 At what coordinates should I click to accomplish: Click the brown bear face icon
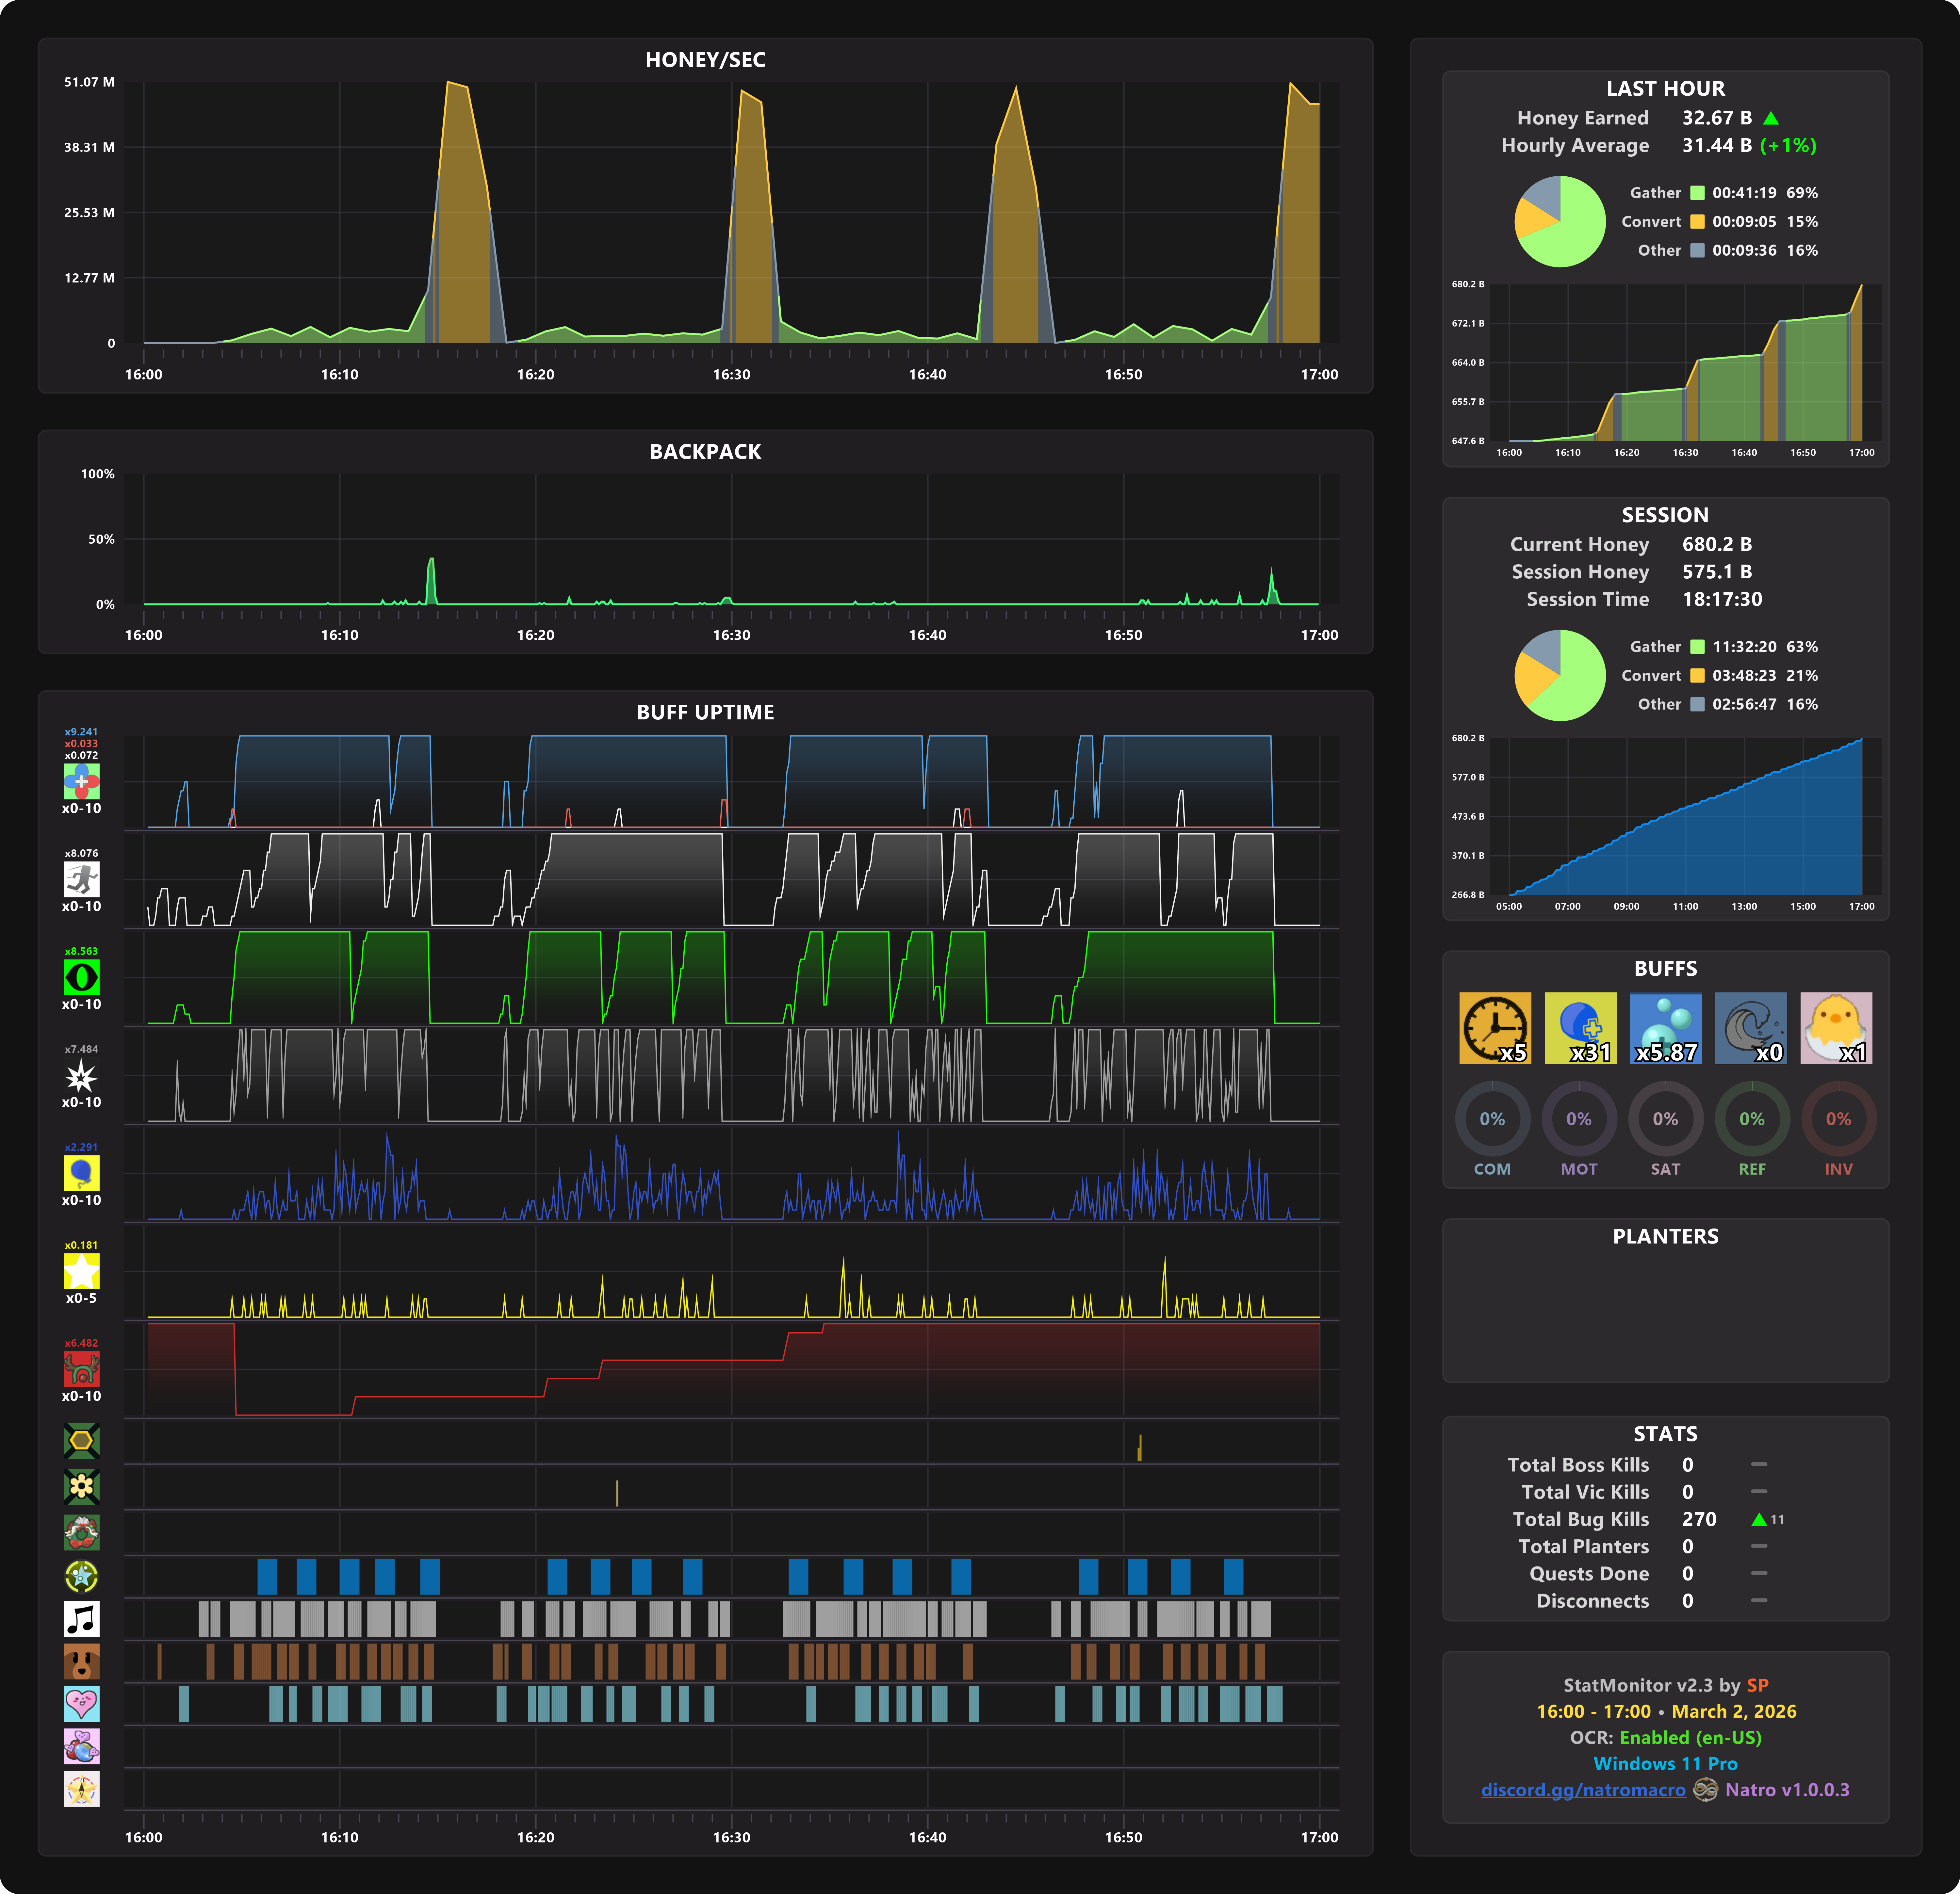[81, 1661]
